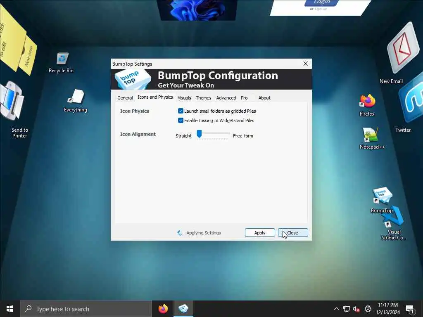Open Firefox from the taskbar

(x=163, y=309)
